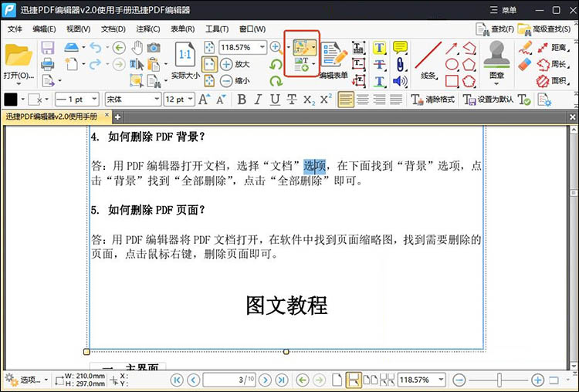Open the 选项 options dropdown in status bar
Image resolution: width=579 pixels, height=392 pixels.
(x=26, y=380)
